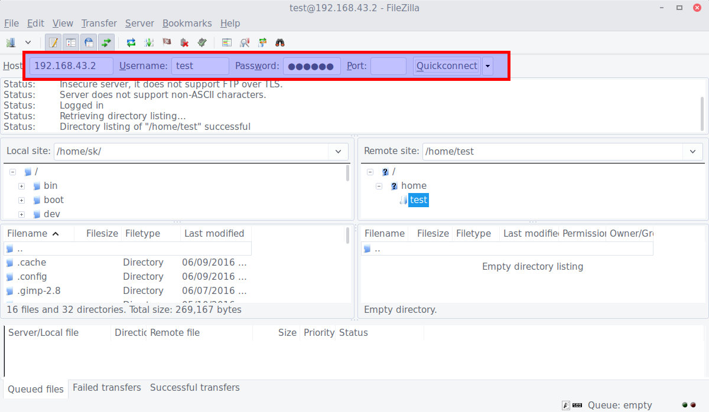This screenshot has width=709, height=412.
Task: Reconnect to the last used server
Action: click(202, 42)
